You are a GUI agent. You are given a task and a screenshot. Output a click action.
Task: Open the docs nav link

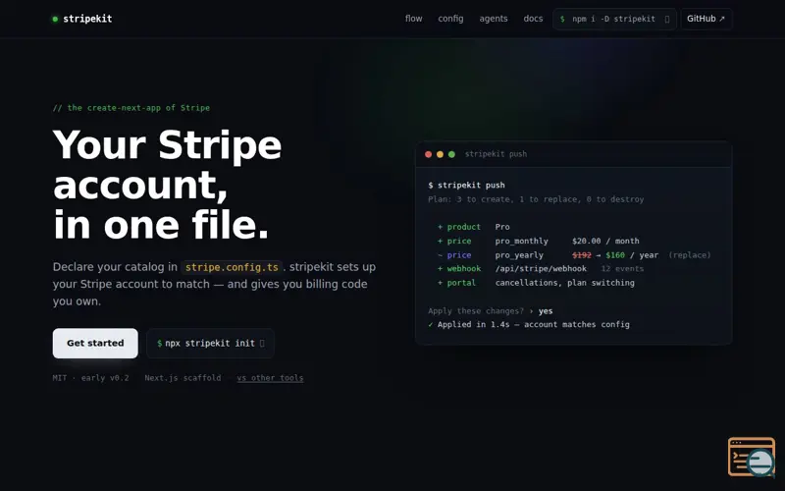[533, 19]
